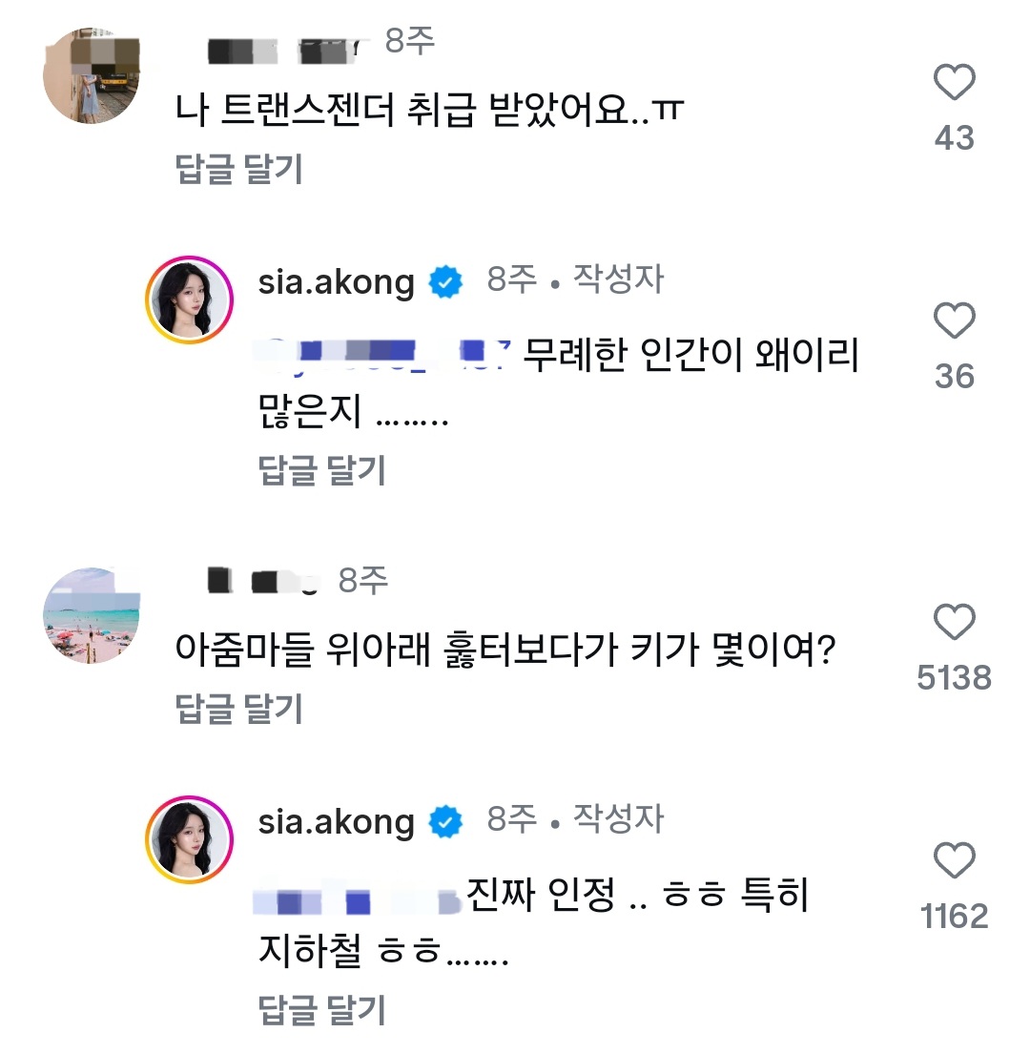This screenshot has width=1030, height=1053.
Task: Tap the heart on the 1162-like reply
Action: coord(954,861)
